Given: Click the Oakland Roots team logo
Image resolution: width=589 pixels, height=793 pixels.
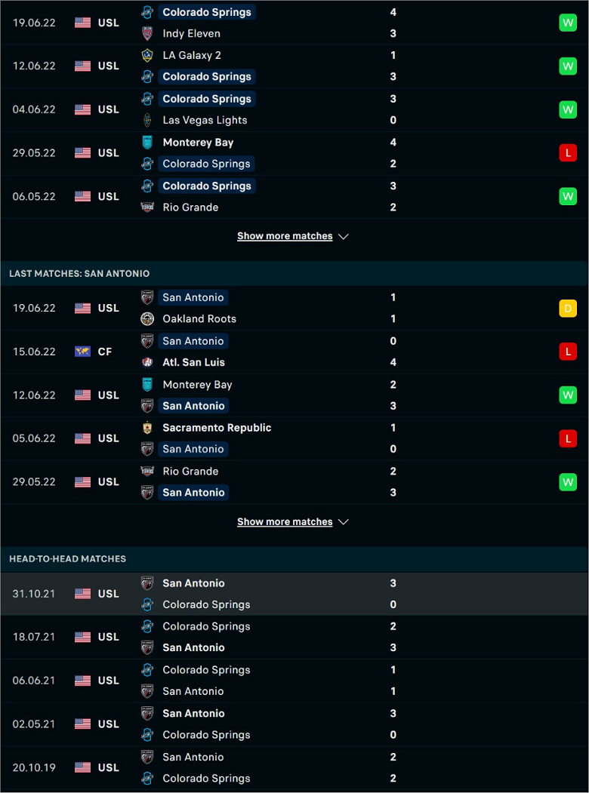Looking at the screenshot, I should click(x=147, y=318).
